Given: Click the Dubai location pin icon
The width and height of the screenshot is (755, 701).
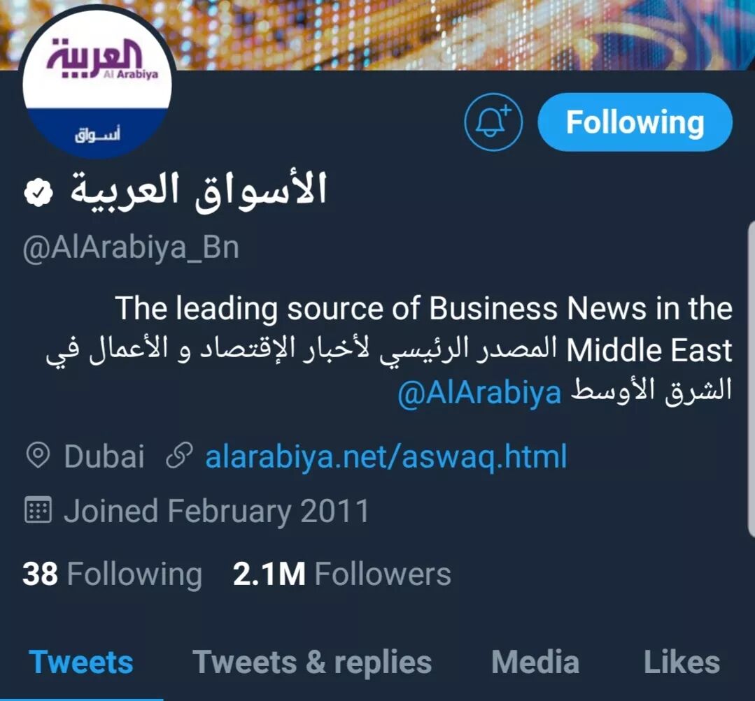Looking at the screenshot, I should click(38, 455).
